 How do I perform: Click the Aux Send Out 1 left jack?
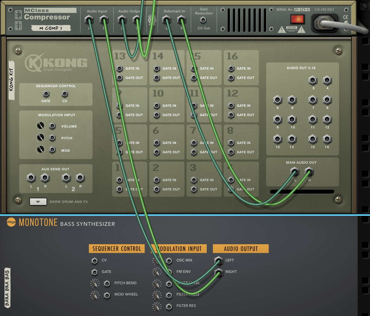coord(31,178)
